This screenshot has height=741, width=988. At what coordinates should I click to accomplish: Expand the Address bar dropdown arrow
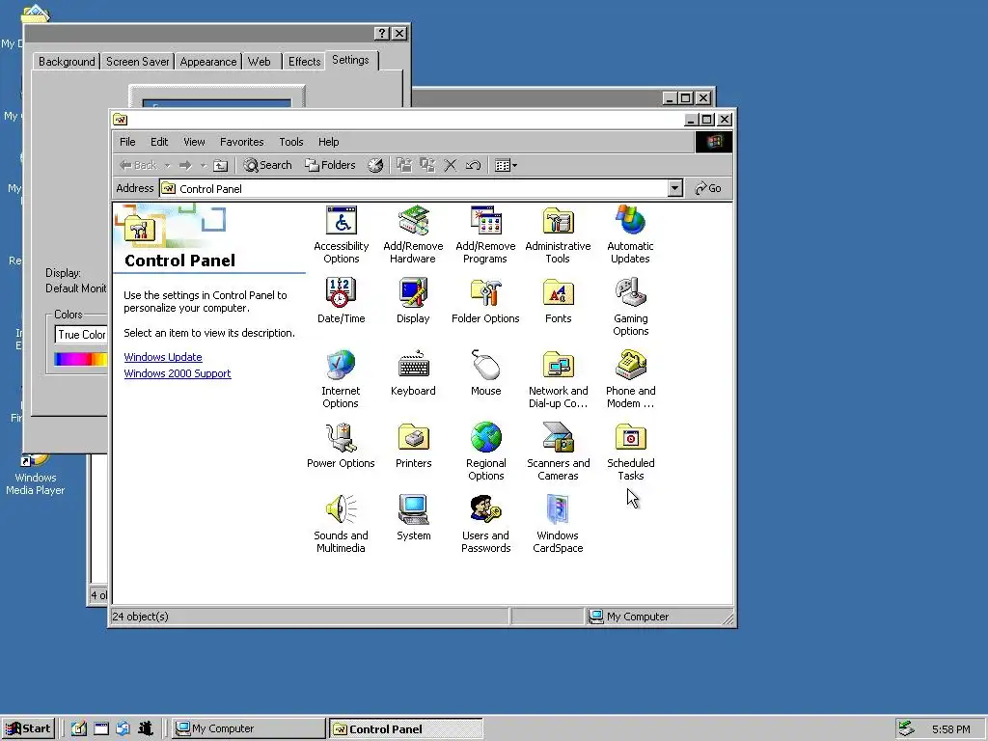point(674,188)
